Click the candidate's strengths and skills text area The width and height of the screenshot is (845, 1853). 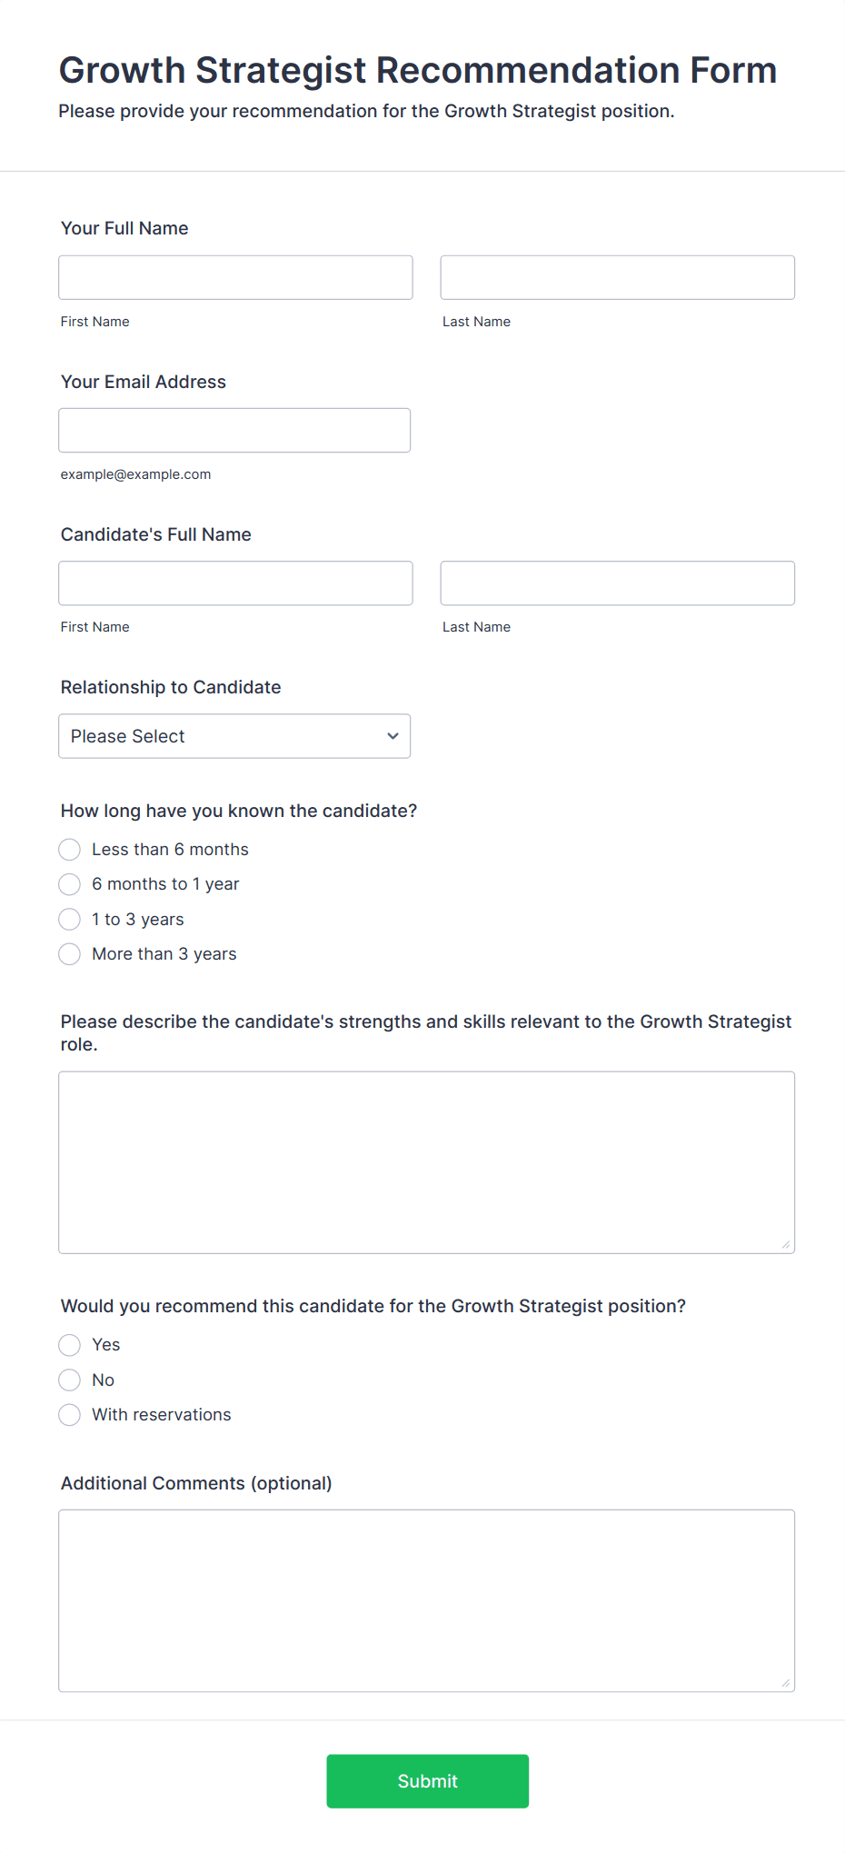pos(427,1162)
